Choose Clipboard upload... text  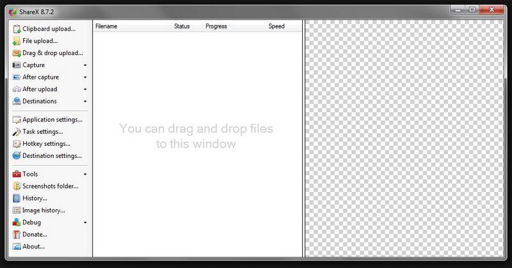coord(49,29)
